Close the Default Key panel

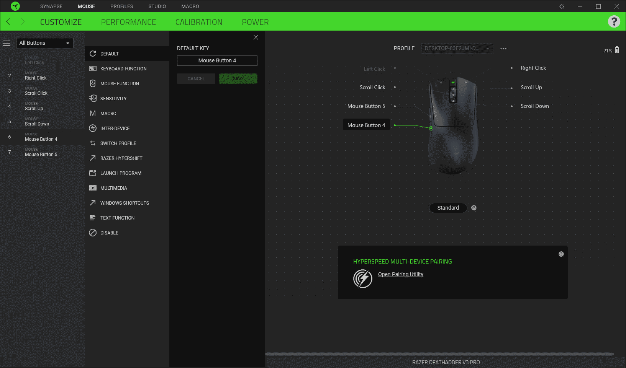click(256, 37)
